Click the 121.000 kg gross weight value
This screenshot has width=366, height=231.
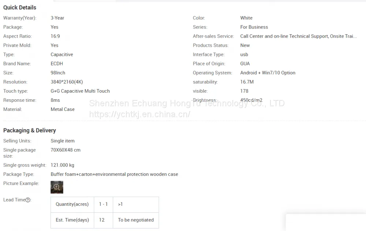pyautogui.click(x=62, y=165)
